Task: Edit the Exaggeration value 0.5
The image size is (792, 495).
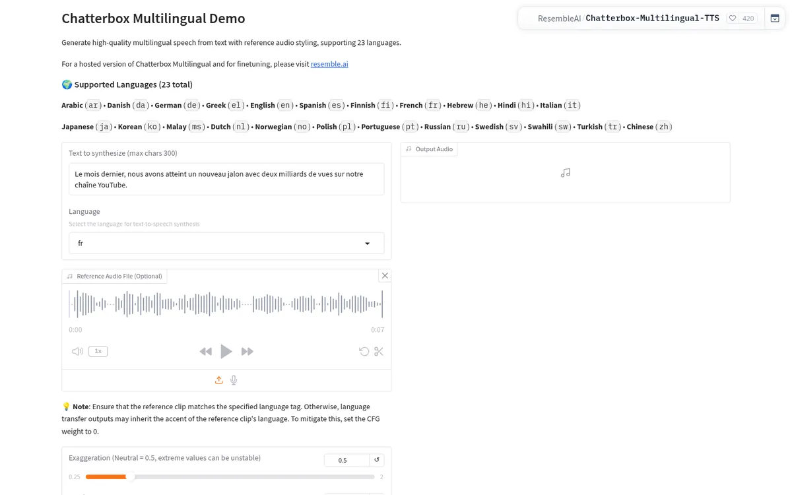Action: pyautogui.click(x=346, y=460)
